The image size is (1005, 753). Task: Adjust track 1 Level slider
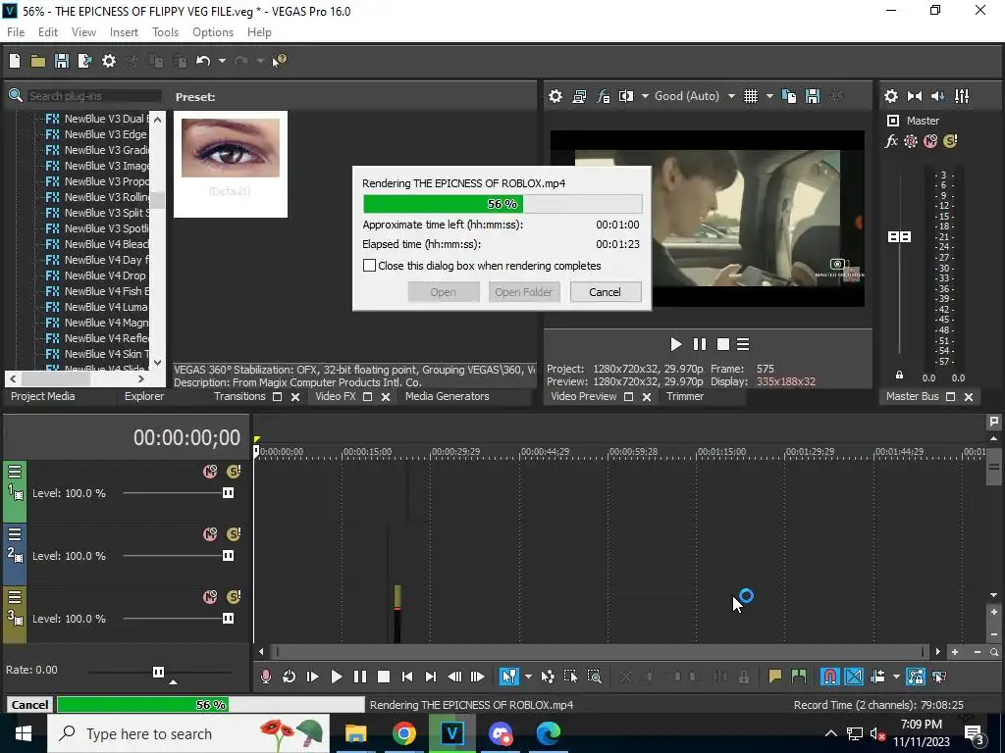pyautogui.click(x=228, y=493)
